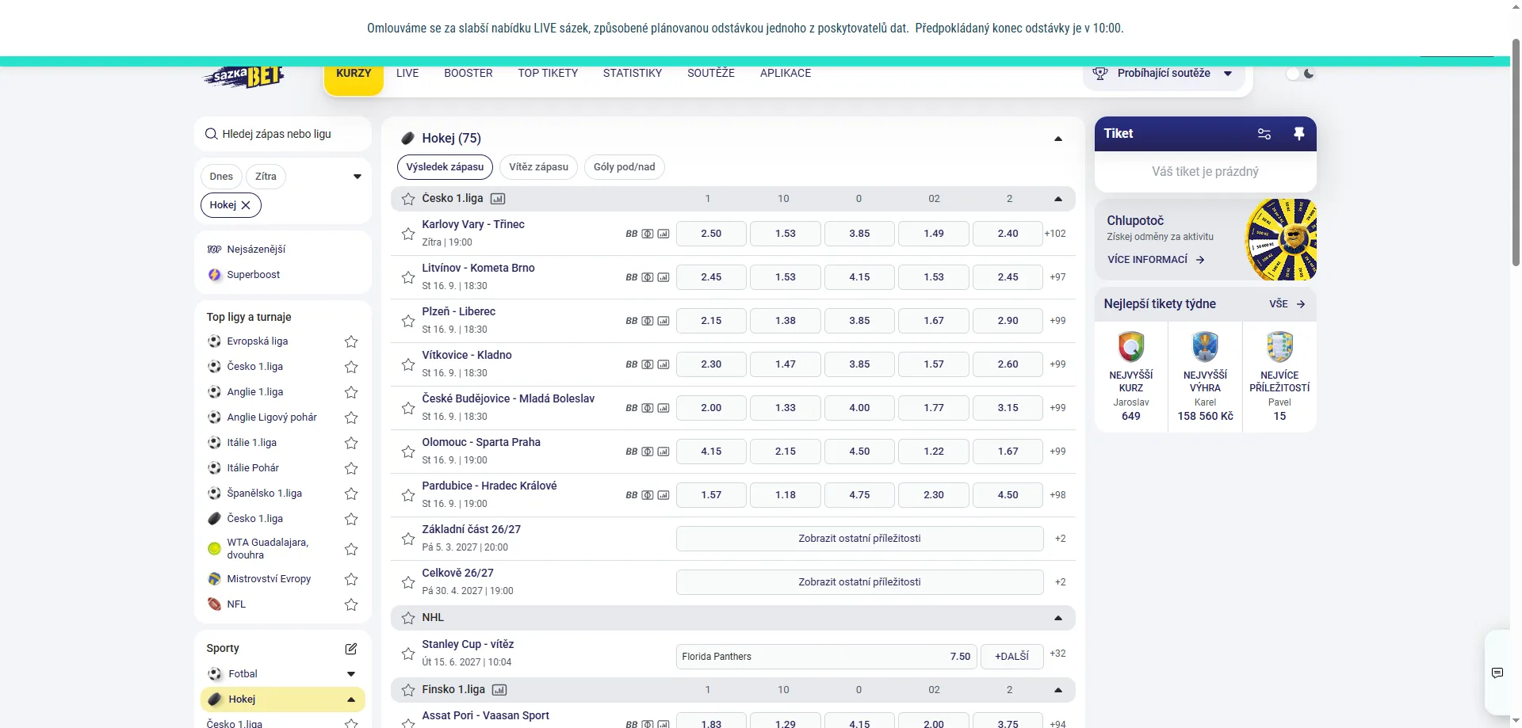Open ticket settings sliders icon
The image size is (1522, 728).
1264,134
